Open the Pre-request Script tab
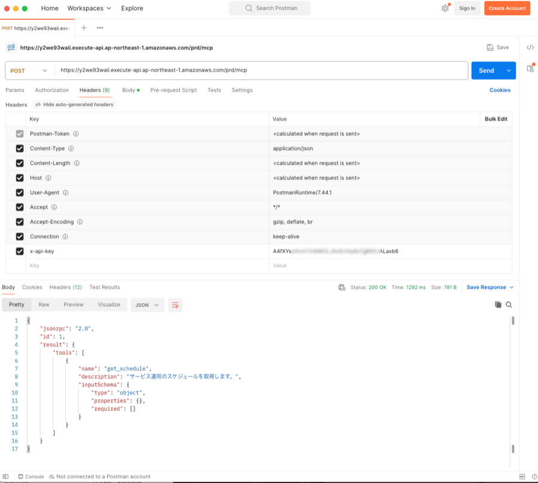The image size is (538, 483). [x=173, y=90]
